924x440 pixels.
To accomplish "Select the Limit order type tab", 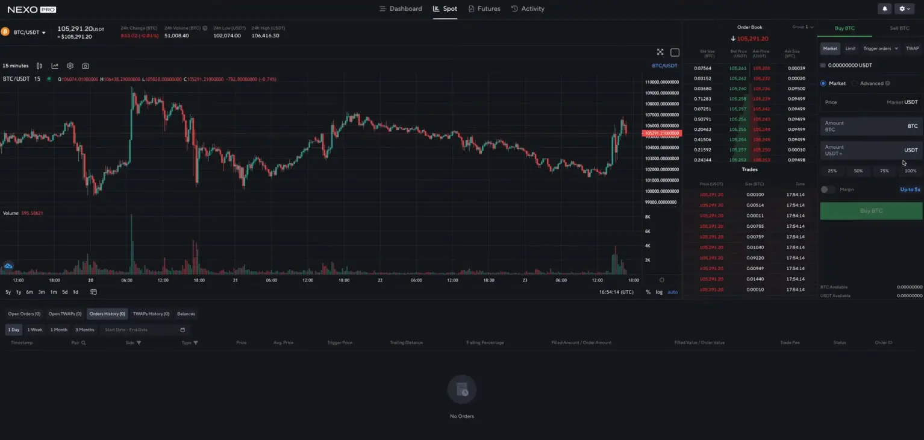I will click(850, 48).
